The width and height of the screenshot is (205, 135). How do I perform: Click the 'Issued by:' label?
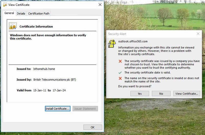[x=24, y=80]
